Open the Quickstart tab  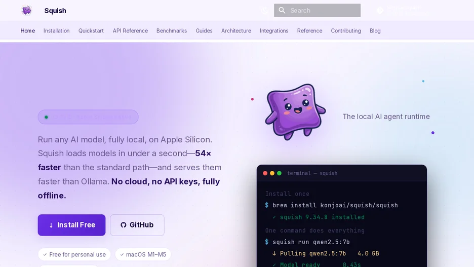[91, 30]
